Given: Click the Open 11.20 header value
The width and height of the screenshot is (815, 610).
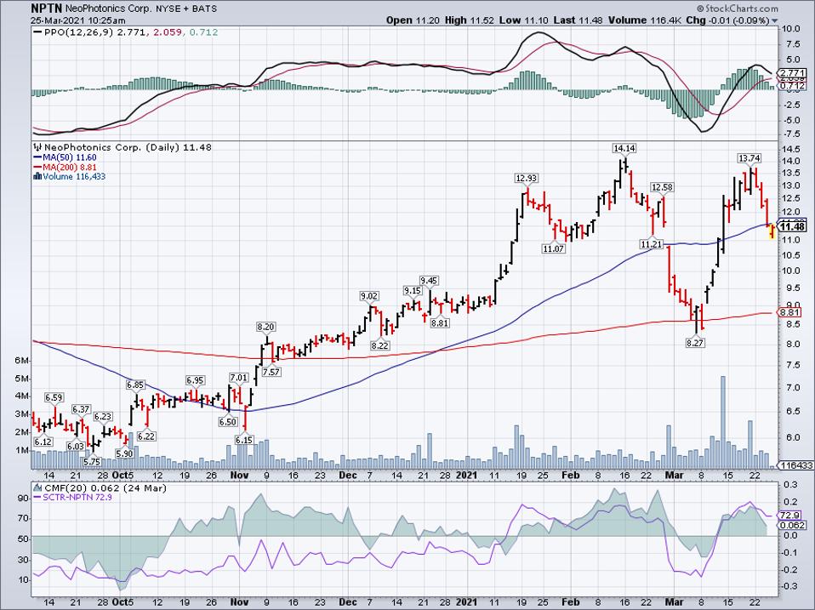Looking at the screenshot, I should pyautogui.click(x=413, y=20).
